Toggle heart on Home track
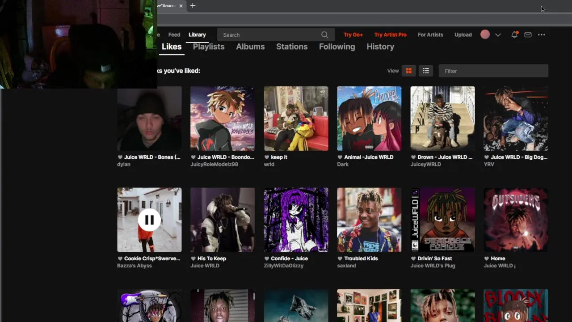Image resolution: width=572 pixels, height=322 pixels. (486, 258)
